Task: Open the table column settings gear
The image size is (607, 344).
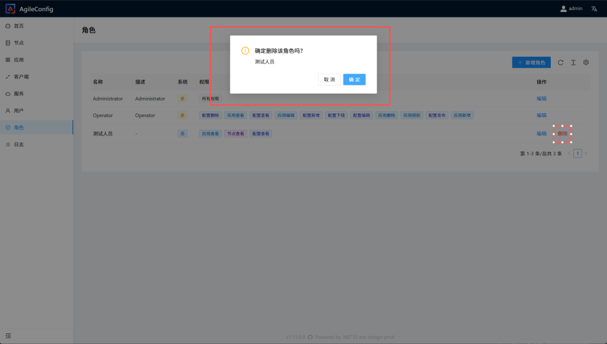Action: pyautogui.click(x=586, y=62)
